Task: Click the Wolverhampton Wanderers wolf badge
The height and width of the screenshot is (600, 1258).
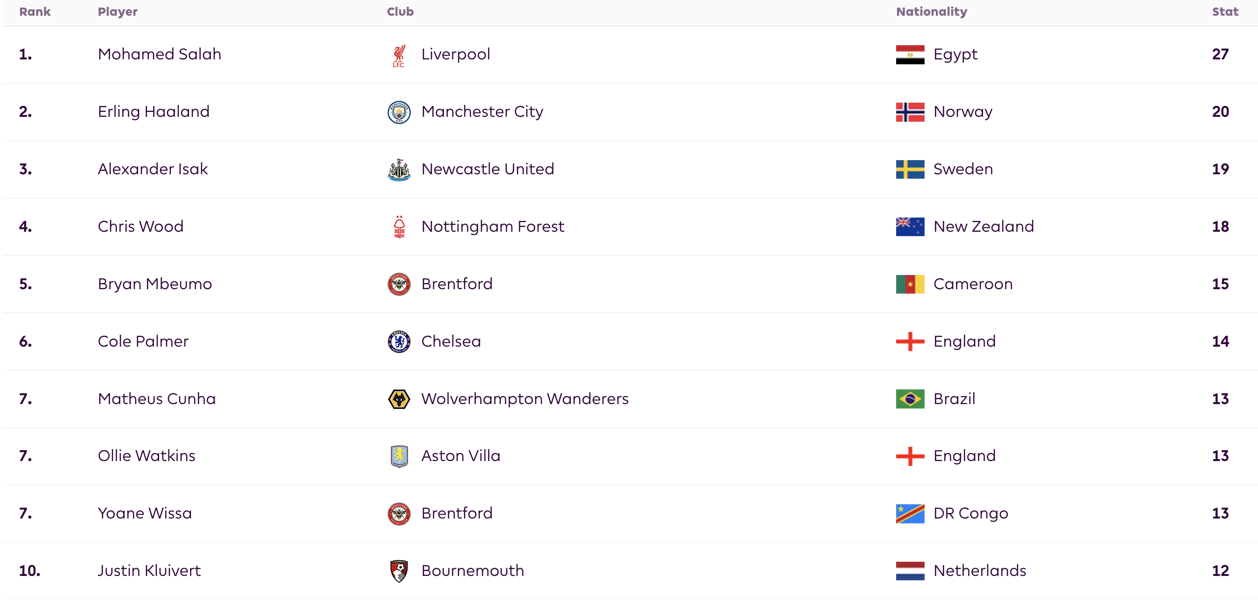Action: (399, 399)
